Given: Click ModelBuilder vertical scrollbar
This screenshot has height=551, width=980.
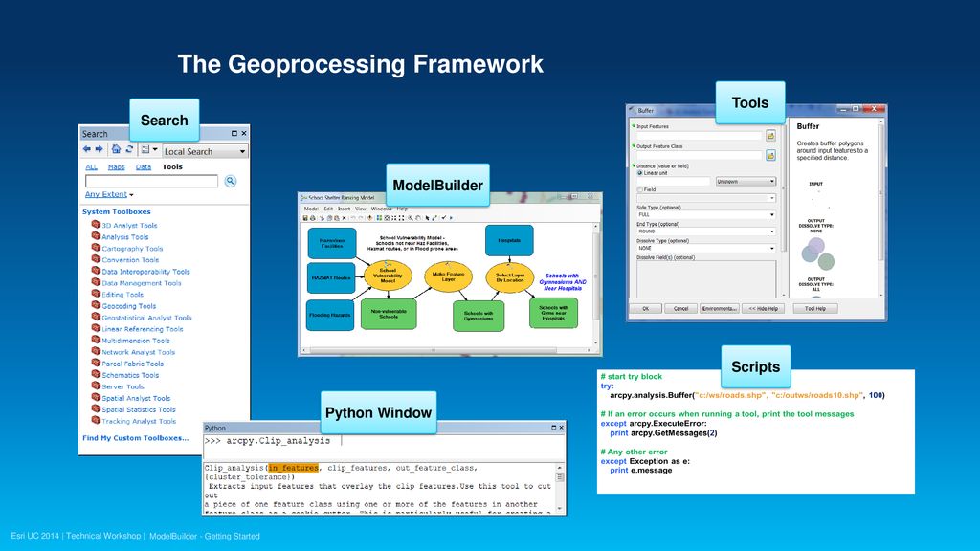Looking at the screenshot, I should [x=595, y=284].
